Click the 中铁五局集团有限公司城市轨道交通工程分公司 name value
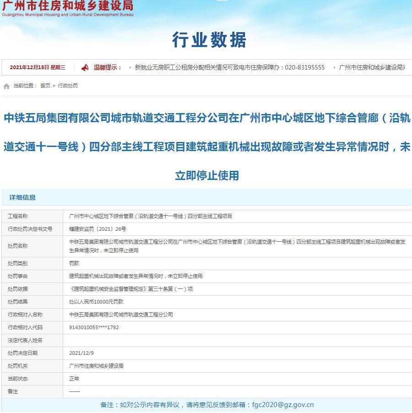The image size is (412, 413). point(121,315)
